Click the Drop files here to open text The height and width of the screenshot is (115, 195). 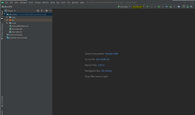click(97, 77)
